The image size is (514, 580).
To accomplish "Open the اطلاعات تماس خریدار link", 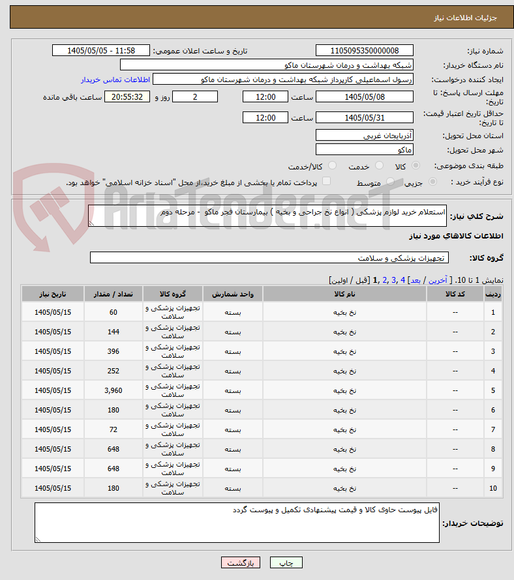I will coord(115,80).
